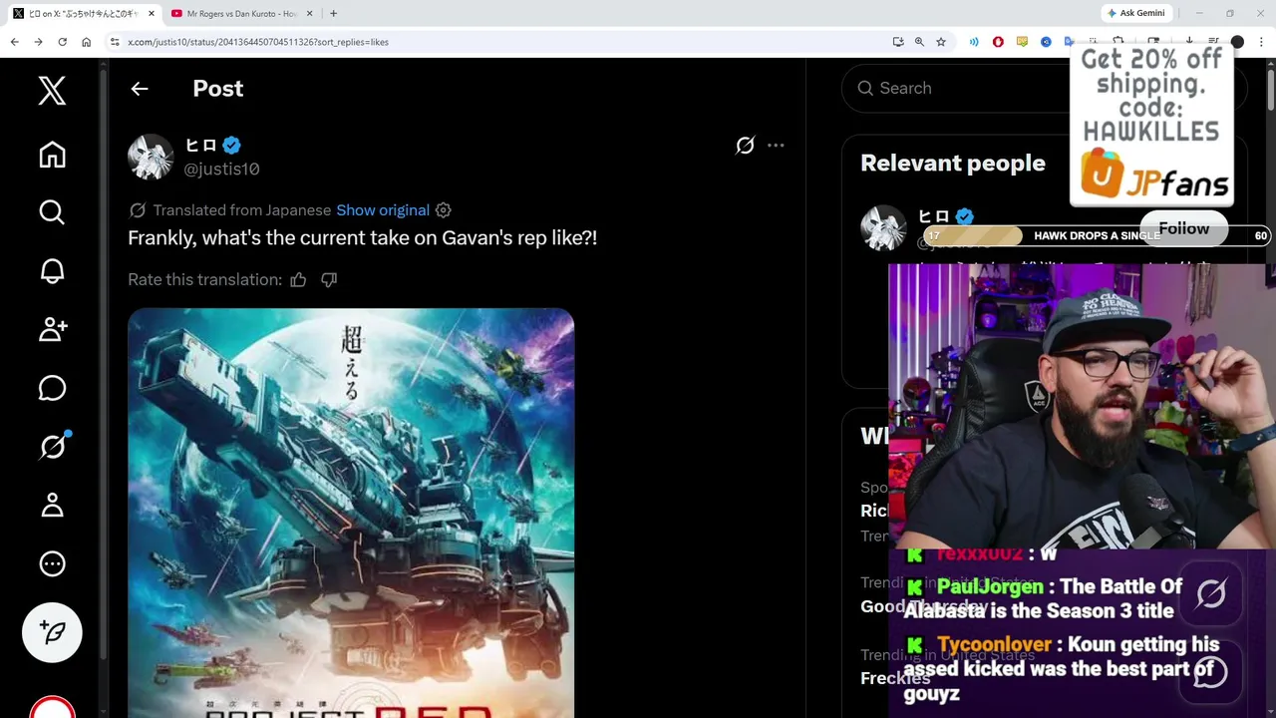Click the X logo in the sidebar
Viewport: 1276px width, 718px height.
(x=52, y=90)
